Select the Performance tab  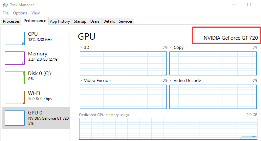[x=35, y=21]
